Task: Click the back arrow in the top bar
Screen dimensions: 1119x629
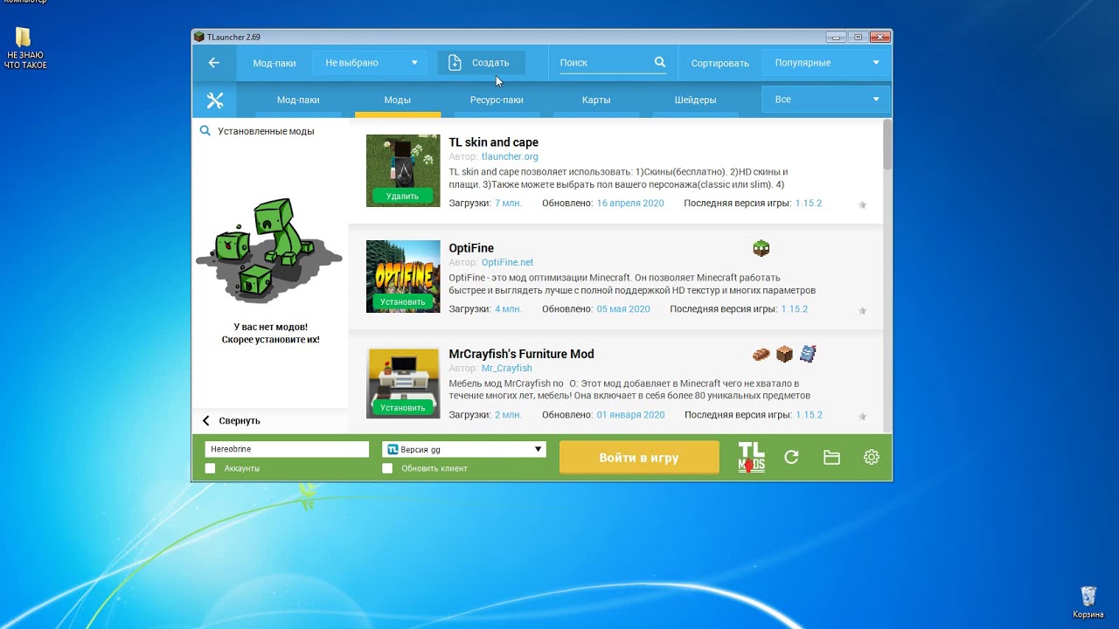Action: [x=214, y=63]
